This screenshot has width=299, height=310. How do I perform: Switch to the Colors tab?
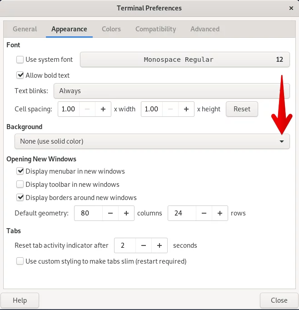111,29
